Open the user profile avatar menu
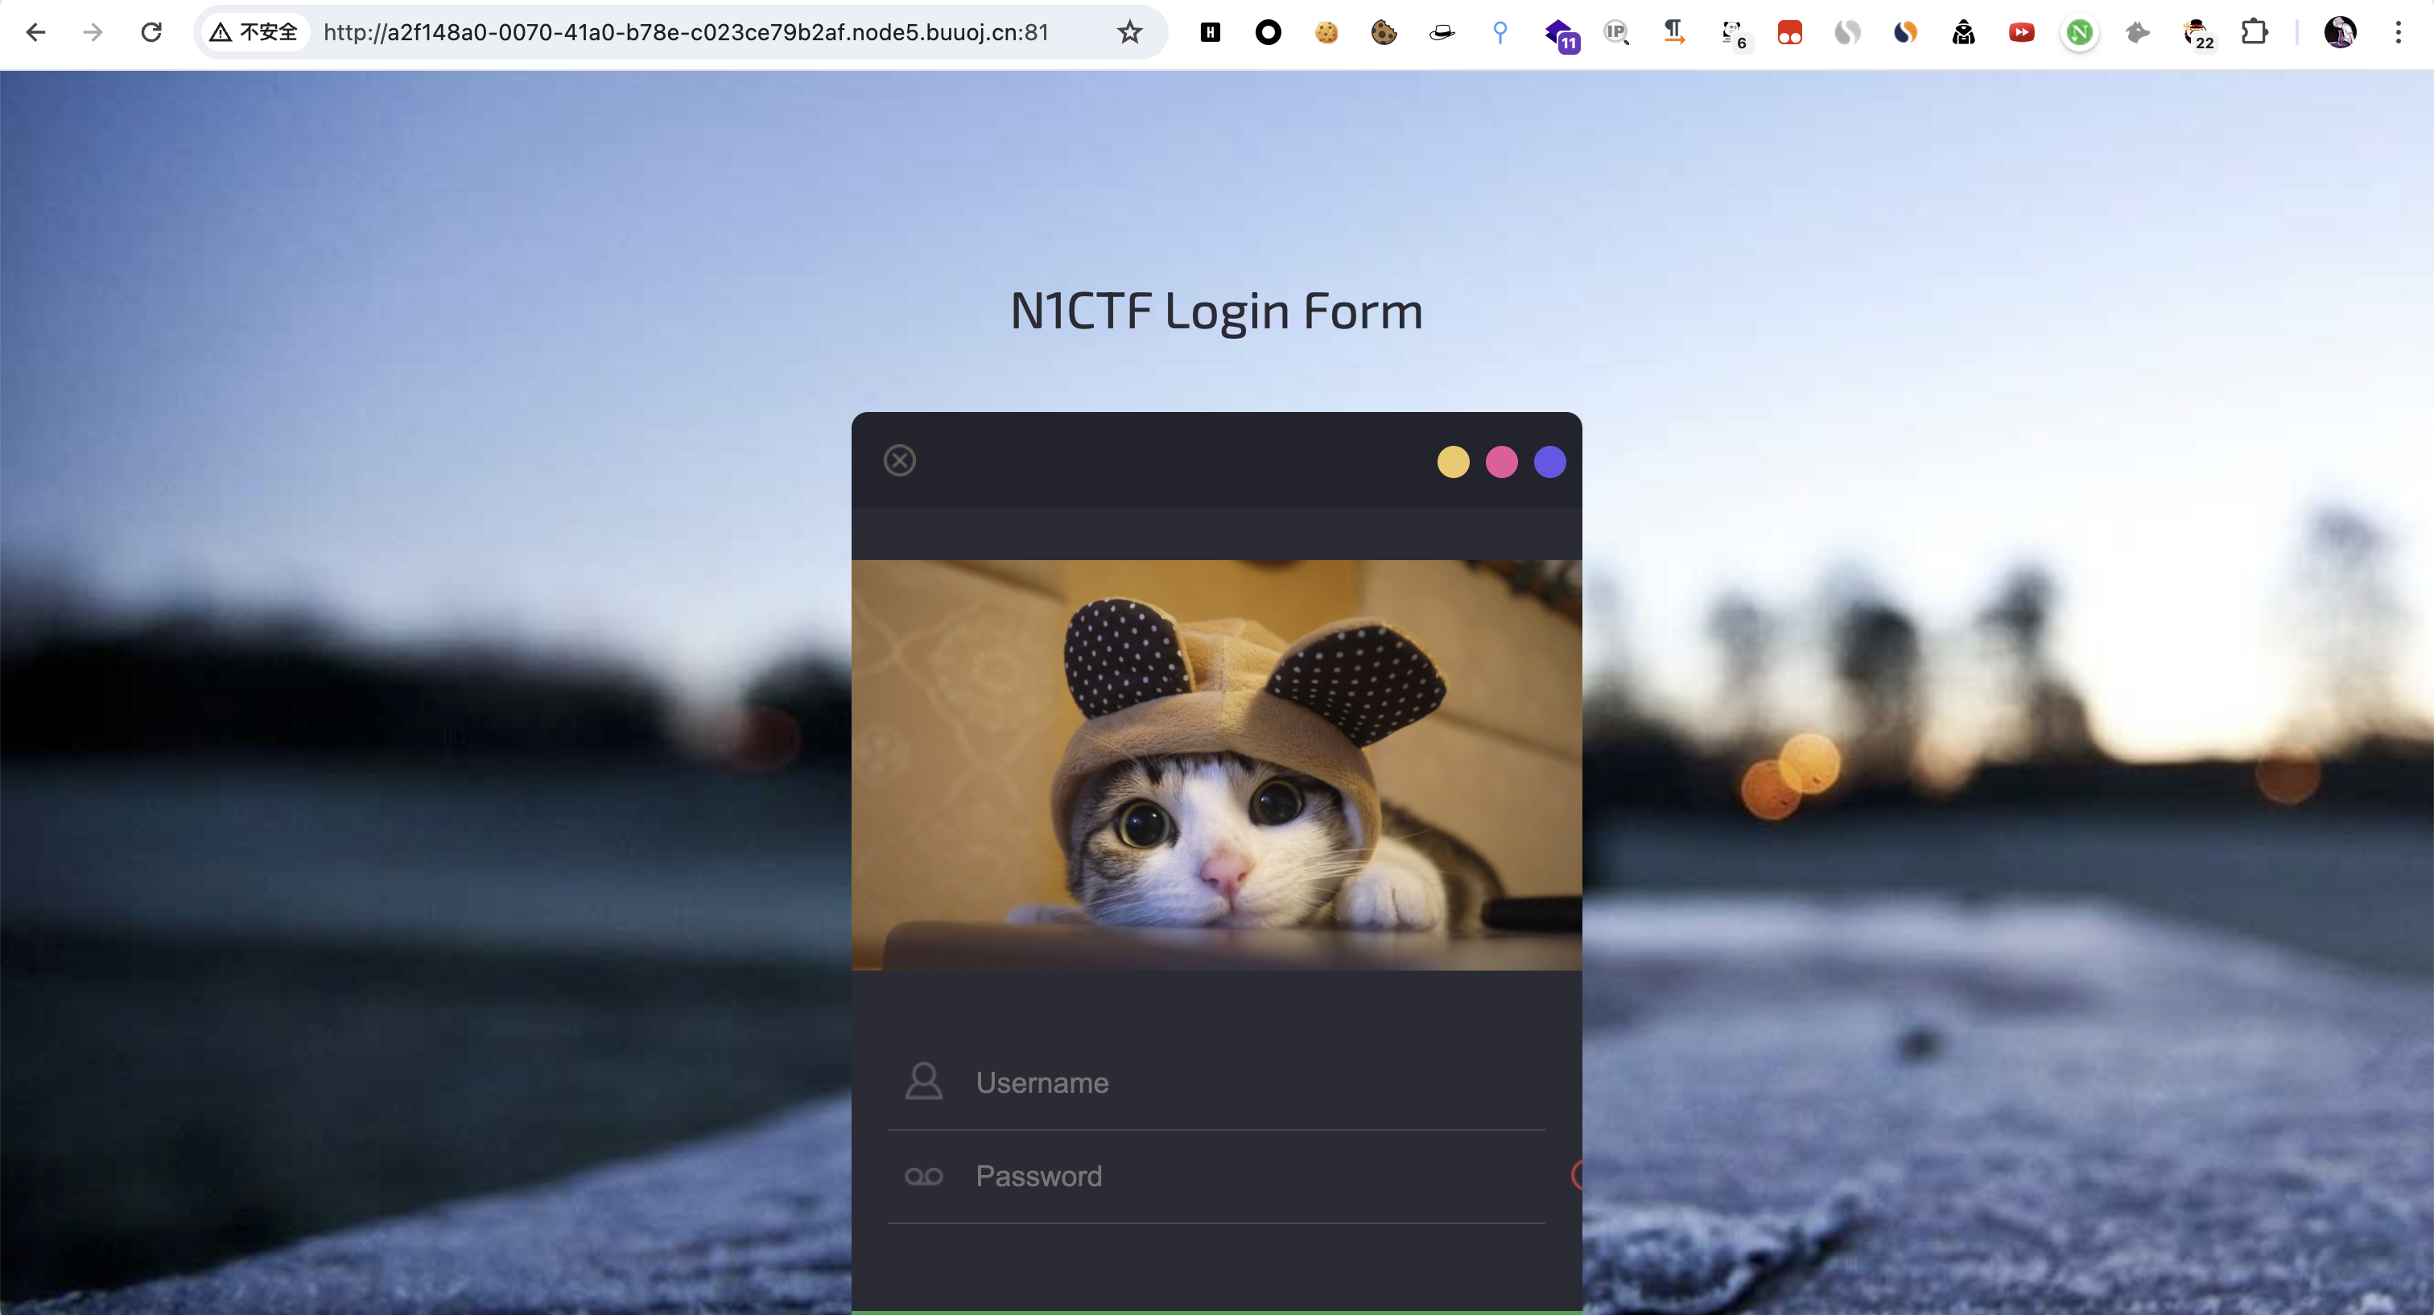 click(2340, 32)
